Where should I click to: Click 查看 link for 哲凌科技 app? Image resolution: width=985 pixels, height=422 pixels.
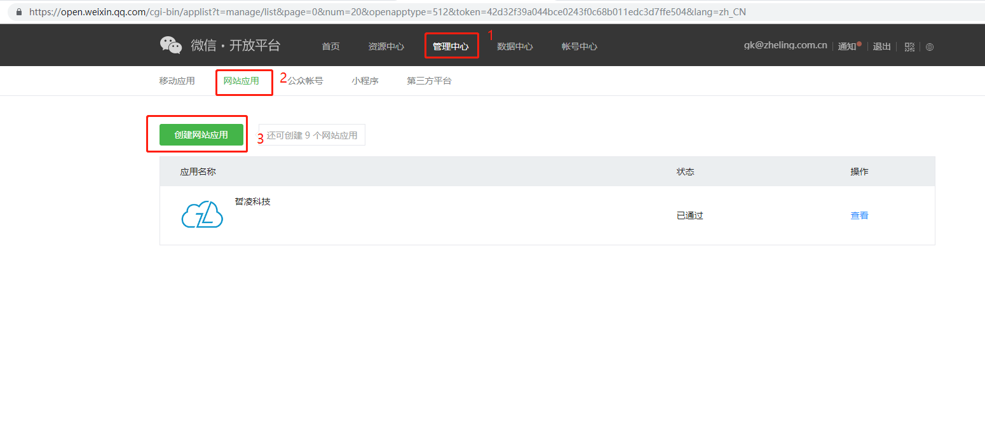tap(859, 215)
